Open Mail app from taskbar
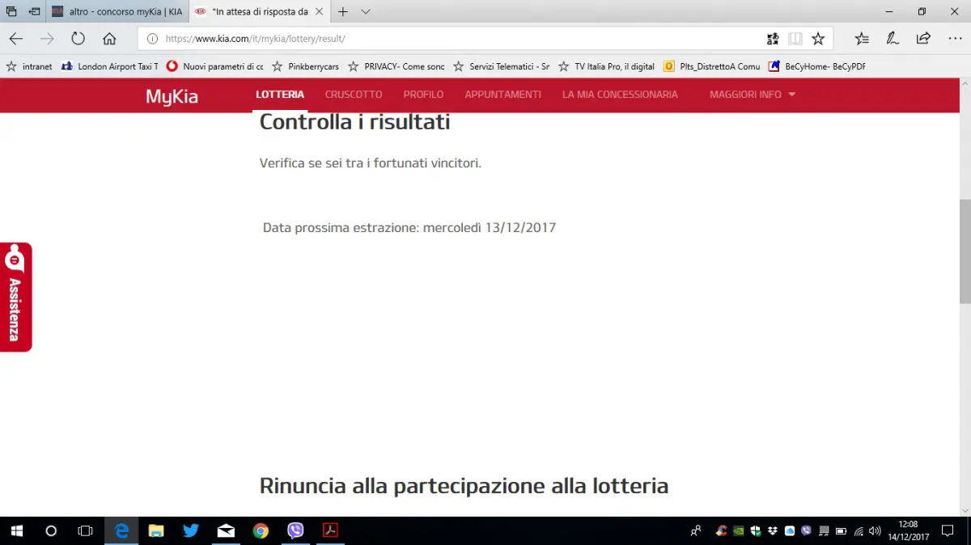Image resolution: width=971 pixels, height=545 pixels. point(226,530)
